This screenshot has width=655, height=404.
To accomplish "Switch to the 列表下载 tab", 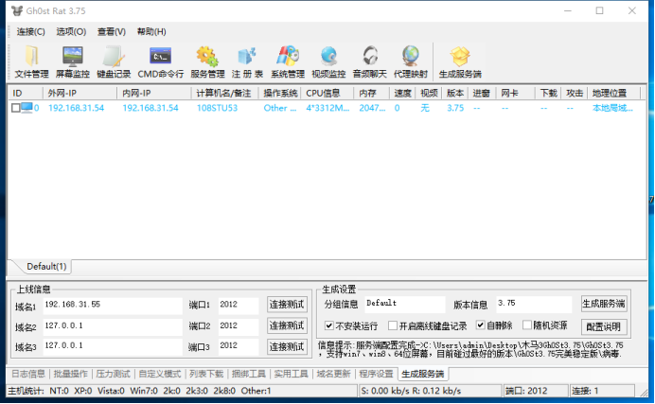I will click(206, 374).
